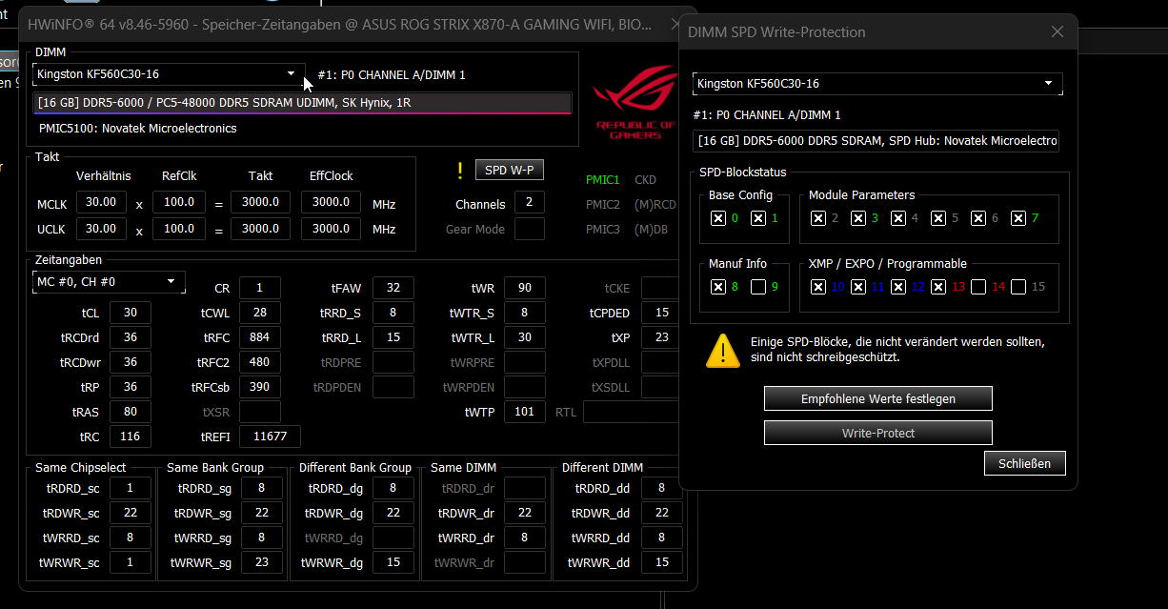Toggle XMP/EXPO block 10 checkbox

point(818,287)
